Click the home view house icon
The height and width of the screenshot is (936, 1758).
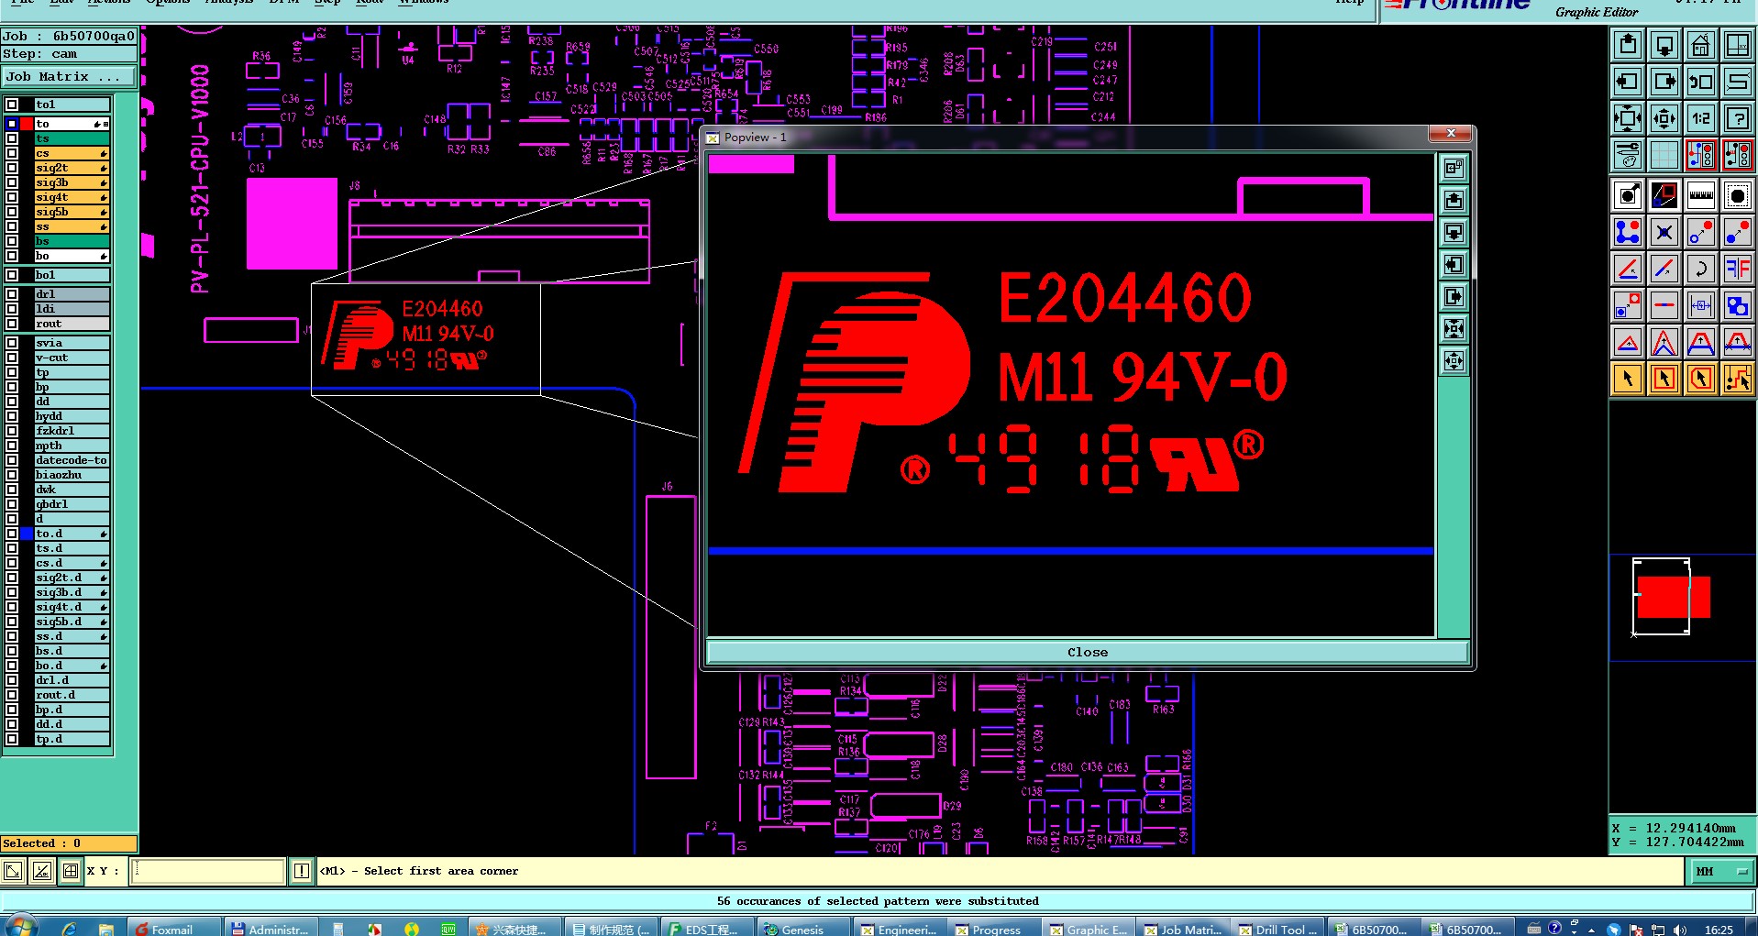pos(1701,45)
